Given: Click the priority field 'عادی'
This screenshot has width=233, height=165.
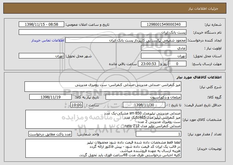Looking at the screenshot, I should click(x=164, y=48).
